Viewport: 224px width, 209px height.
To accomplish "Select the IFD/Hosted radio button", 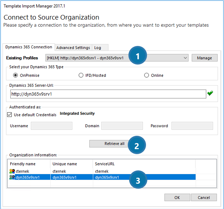I will 81,75.
